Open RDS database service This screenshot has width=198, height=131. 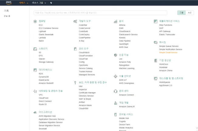click(41, 74)
